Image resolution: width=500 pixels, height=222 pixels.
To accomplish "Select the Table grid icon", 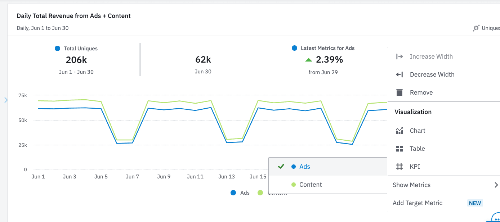I will click(x=399, y=149).
